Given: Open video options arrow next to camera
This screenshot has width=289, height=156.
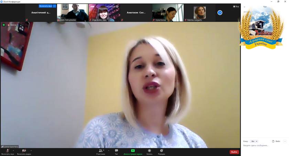Looking at the screenshot, I should pos(31,151).
